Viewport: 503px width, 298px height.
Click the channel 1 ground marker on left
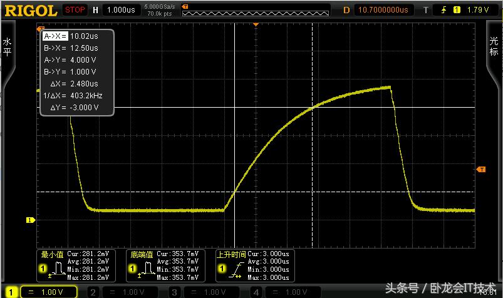tap(31, 220)
